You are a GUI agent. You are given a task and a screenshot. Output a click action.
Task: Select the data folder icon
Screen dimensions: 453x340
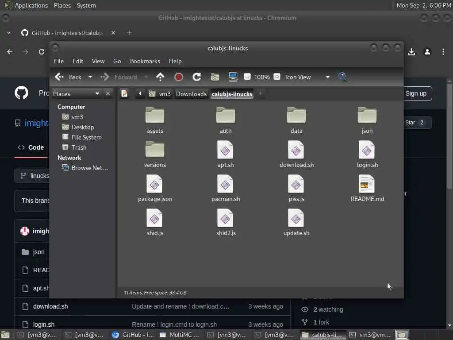[296, 116]
